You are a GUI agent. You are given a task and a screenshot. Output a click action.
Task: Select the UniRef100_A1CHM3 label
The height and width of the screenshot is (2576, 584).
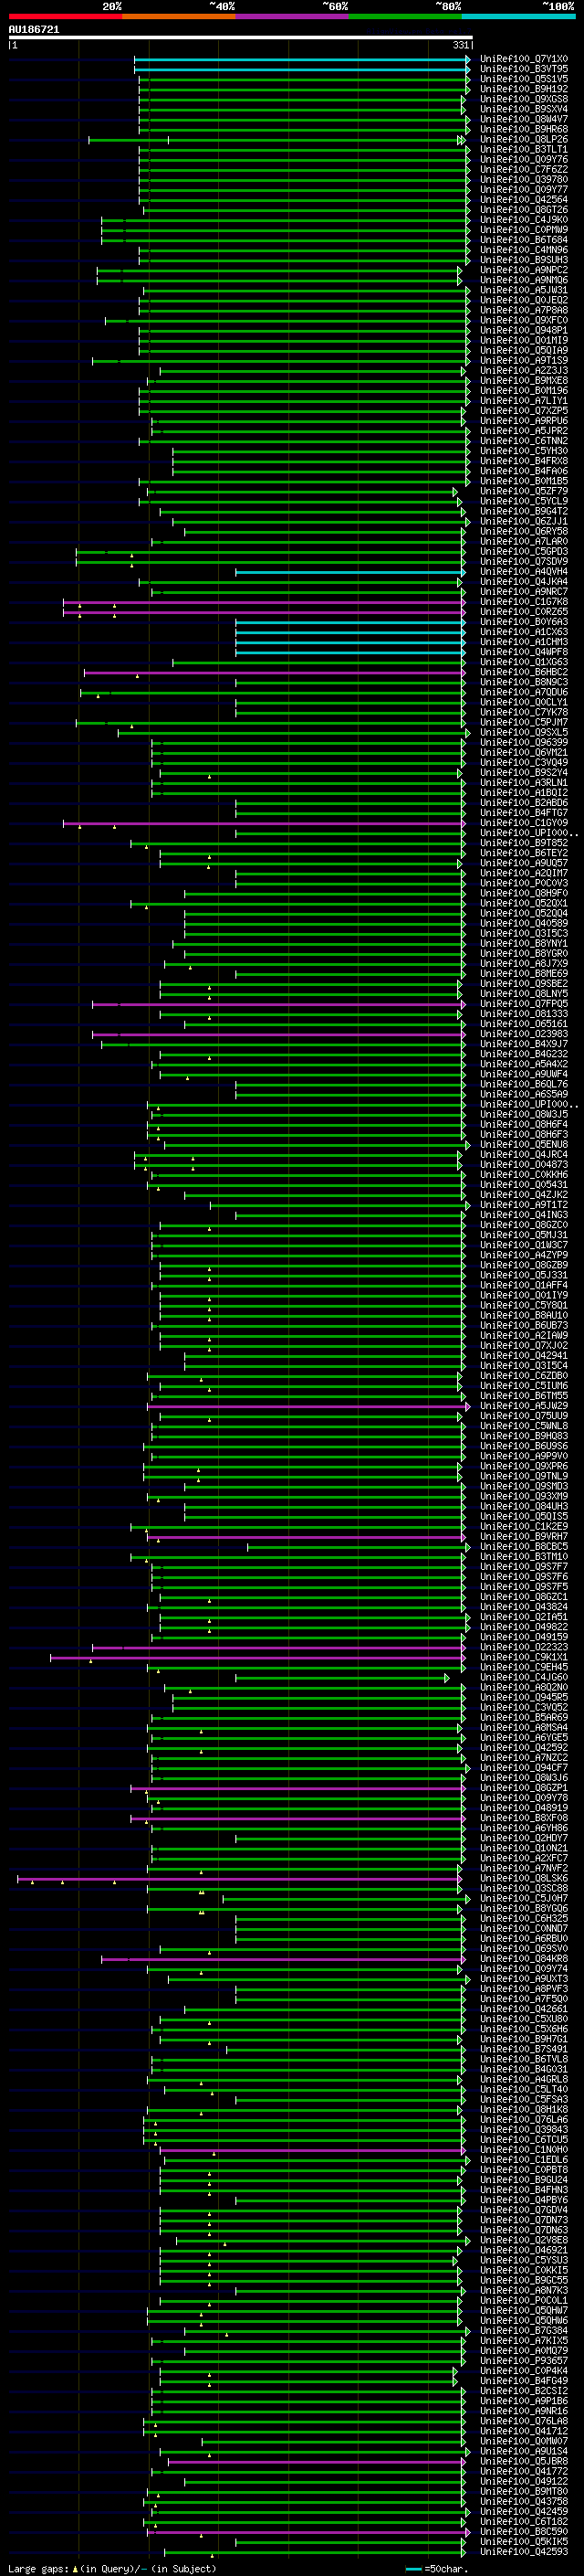pyautogui.click(x=523, y=642)
